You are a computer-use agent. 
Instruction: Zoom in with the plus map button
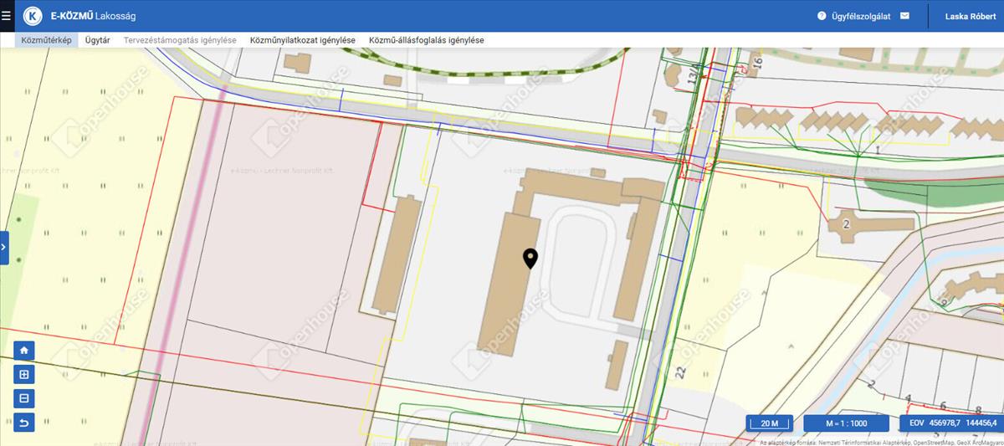24,375
